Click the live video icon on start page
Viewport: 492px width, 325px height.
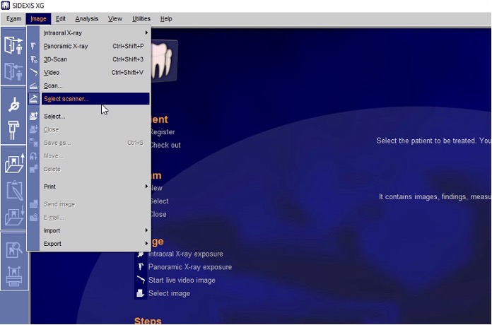140,280
